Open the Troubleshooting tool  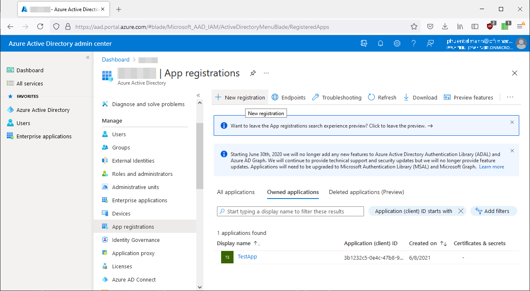click(x=336, y=97)
